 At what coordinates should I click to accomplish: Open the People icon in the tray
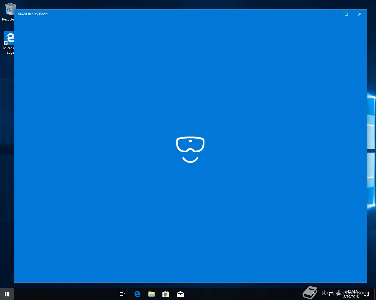coord(314,294)
